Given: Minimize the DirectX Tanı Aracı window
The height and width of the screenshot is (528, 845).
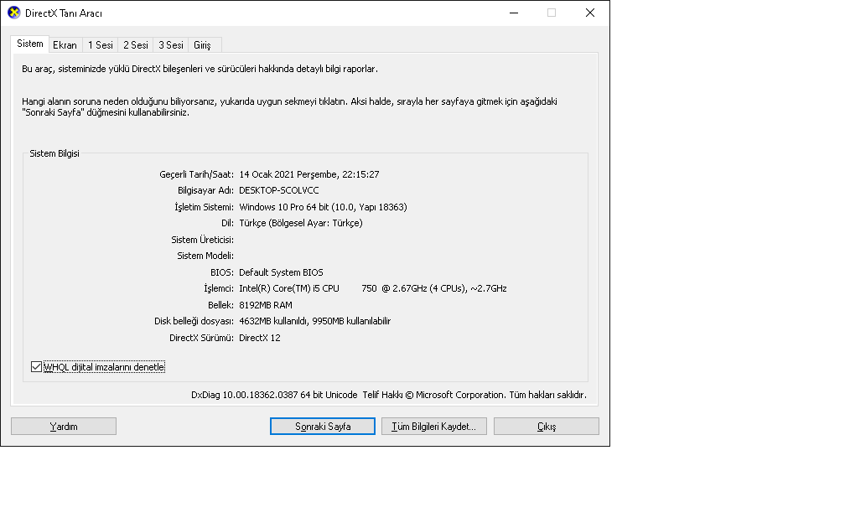Looking at the screenshot, I should 514,13.
